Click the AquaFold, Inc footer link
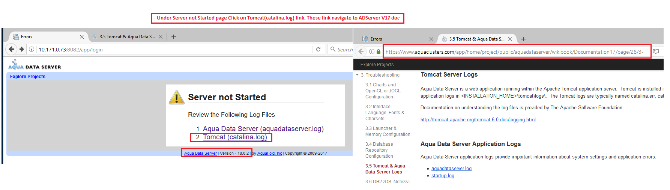This screenshot has width=670, height=190. [270, 153]
